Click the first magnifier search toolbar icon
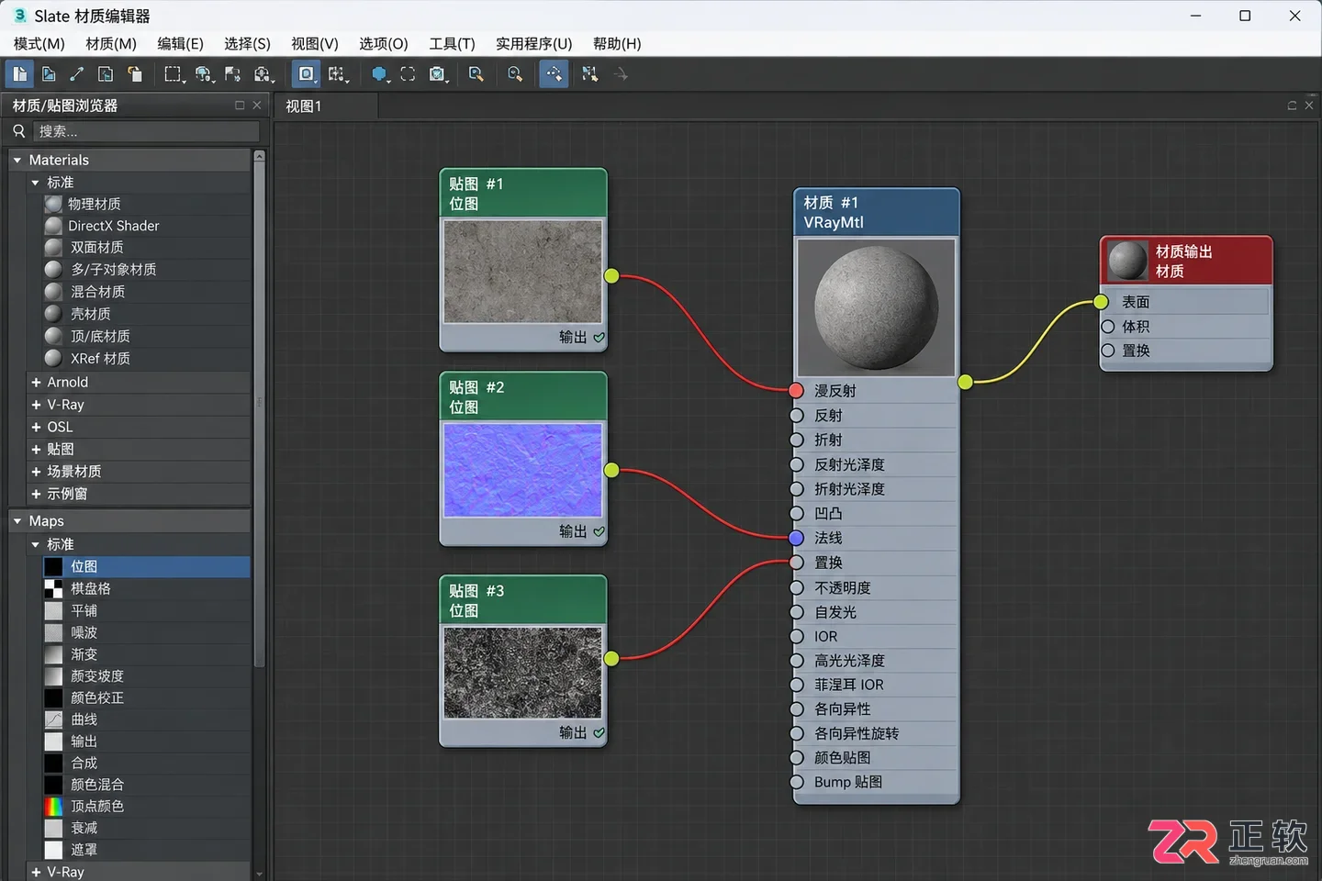Viewport: 1322px width, 881px height. pyautogui.click(x=476, y=74)
